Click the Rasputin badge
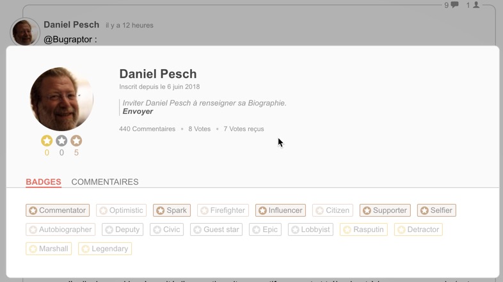The image size is (503, 282). point(363,230)
